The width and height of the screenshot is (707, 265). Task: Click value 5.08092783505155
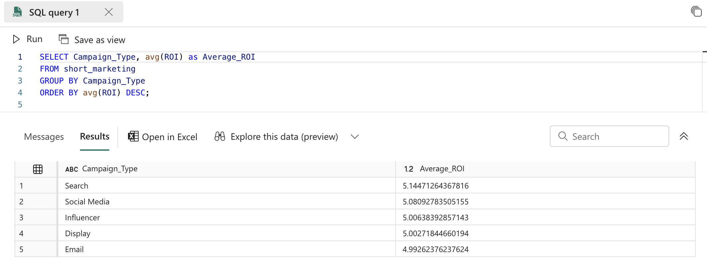[x=435, y=201]
